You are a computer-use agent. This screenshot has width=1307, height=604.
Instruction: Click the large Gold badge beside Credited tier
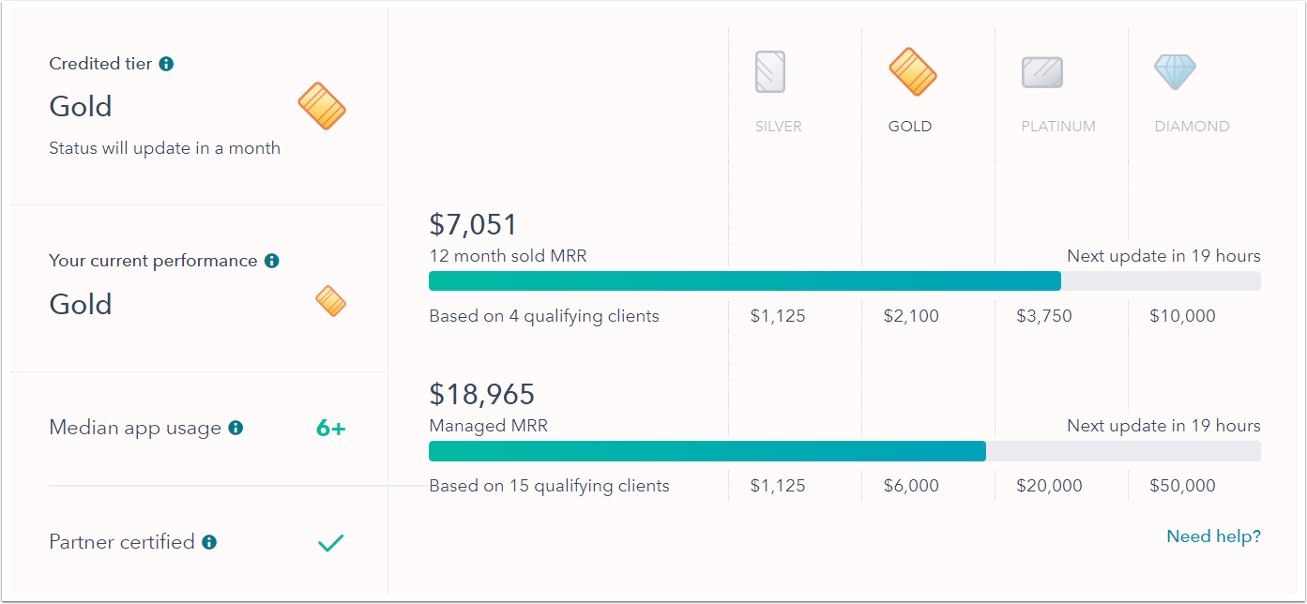pos(322,106)
